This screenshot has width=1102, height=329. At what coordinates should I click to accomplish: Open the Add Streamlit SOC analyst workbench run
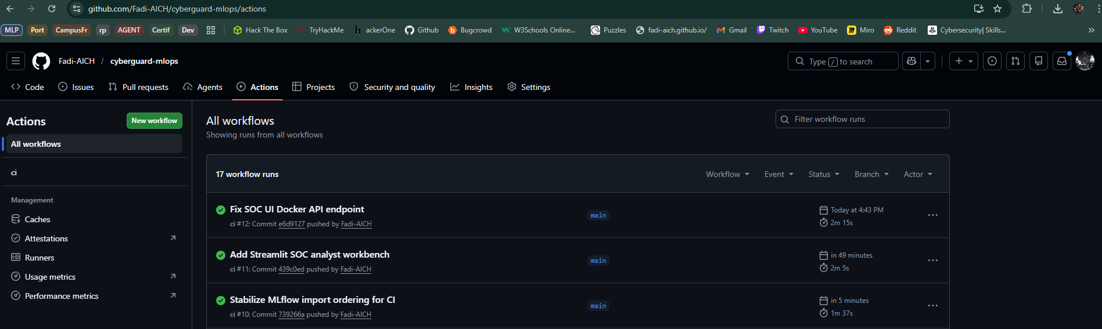pyautogui.click(x=310, y=255)
